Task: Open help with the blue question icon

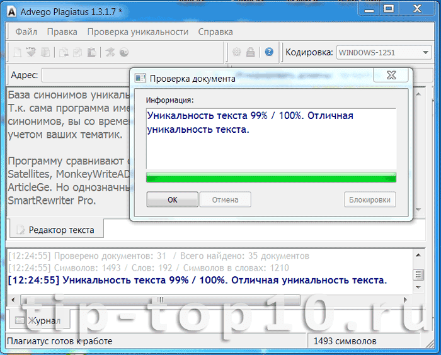Action: tap(269, 52)
